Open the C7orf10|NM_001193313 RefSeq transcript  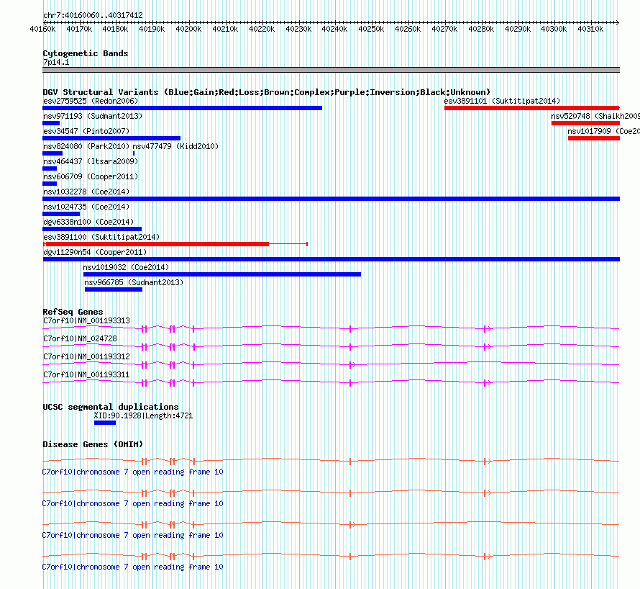click(x=331, y=328)
